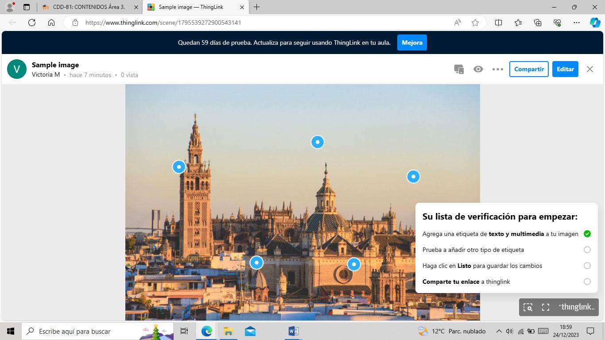The height and width of the screenshot is (340, 605).
Task: Toggle 'Haga clic en Listo' checklist circle
Action: pyautogui.click(x=587, y=266)
